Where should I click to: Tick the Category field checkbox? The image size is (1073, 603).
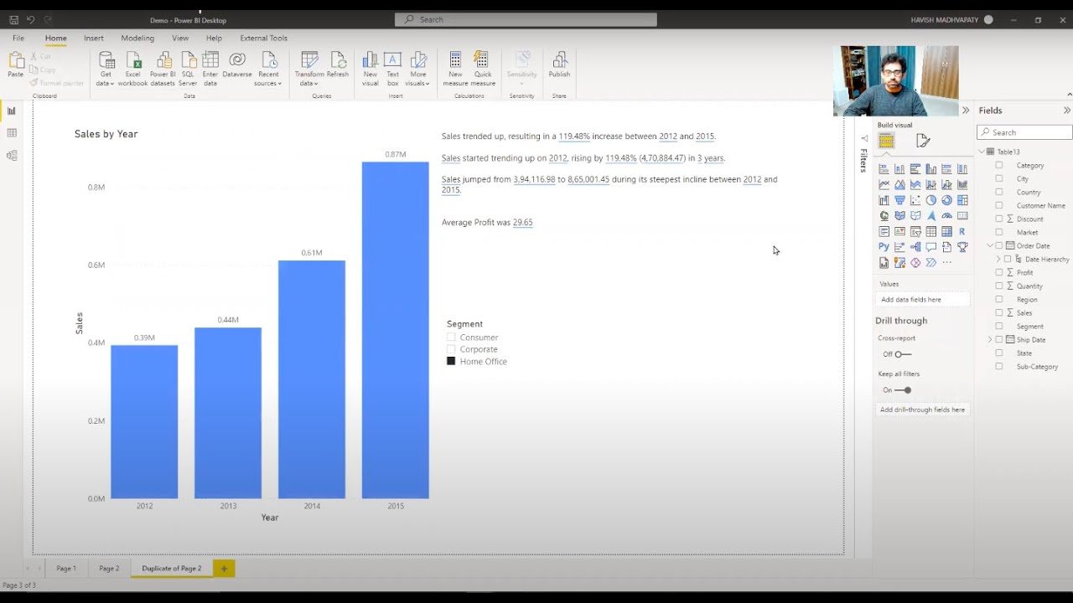pos(998,165)
